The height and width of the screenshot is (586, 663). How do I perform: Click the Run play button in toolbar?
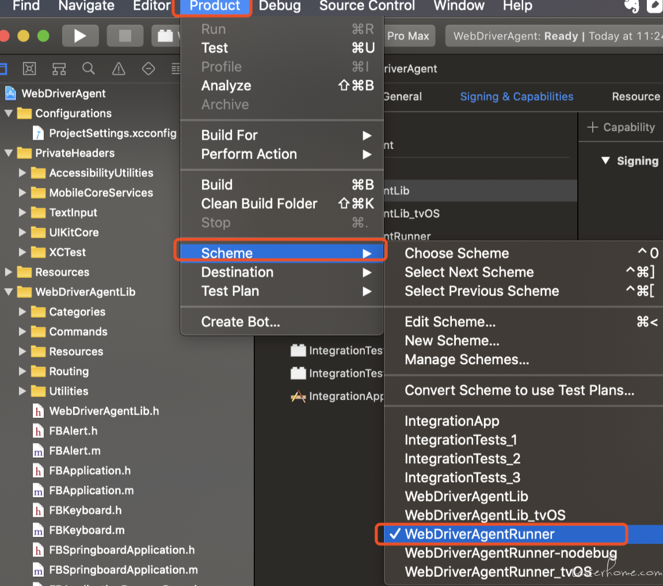pyautogui.click(x=80, y=36)
